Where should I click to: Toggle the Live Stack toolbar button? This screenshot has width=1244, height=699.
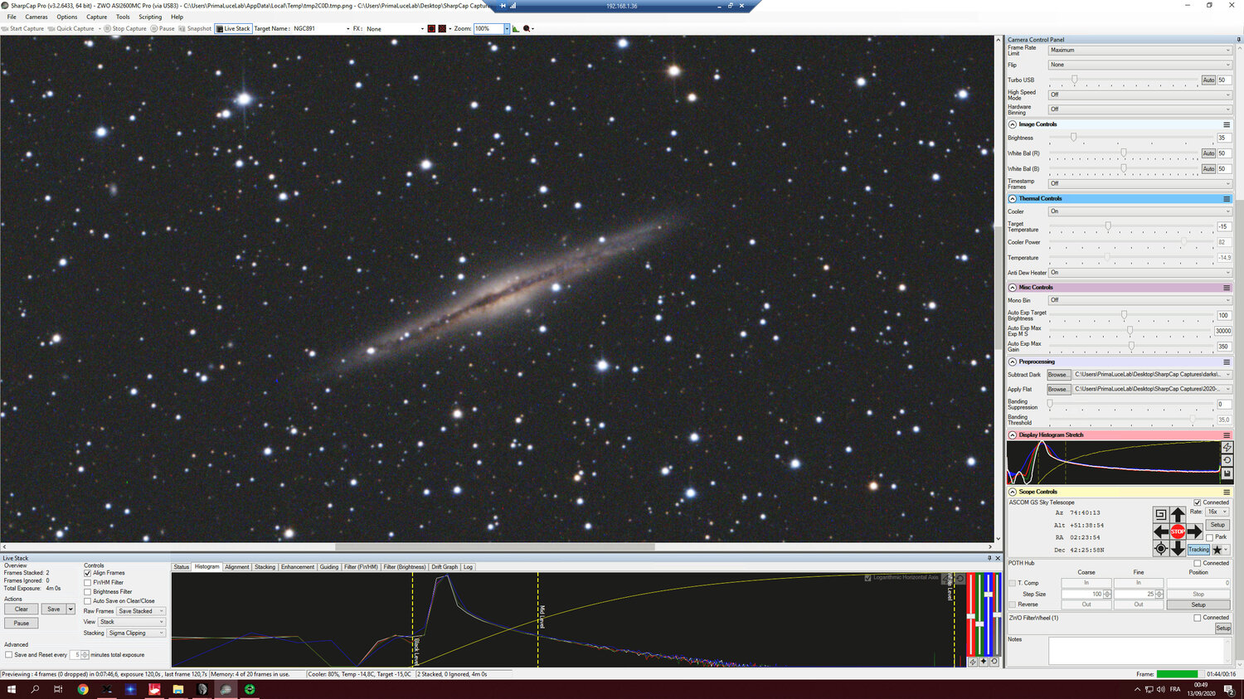[x=233, y=28]
